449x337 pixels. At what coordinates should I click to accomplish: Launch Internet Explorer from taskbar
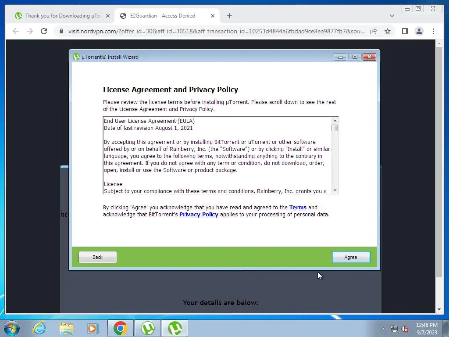[x=39, y=328]
